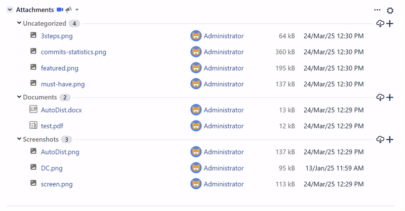Click the image icon beside DC.png
The image size is (405, 211).
pyautogui.click(x=33, y=167)
